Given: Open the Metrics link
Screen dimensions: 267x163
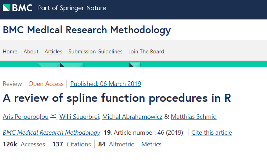Looking at the screenshot, I should 151,144.
